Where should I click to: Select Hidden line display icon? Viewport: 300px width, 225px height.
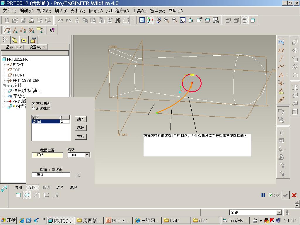236,20
